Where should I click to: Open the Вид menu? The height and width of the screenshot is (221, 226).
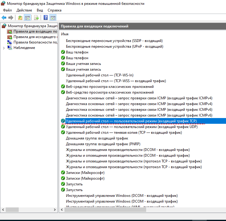(40, 10)
